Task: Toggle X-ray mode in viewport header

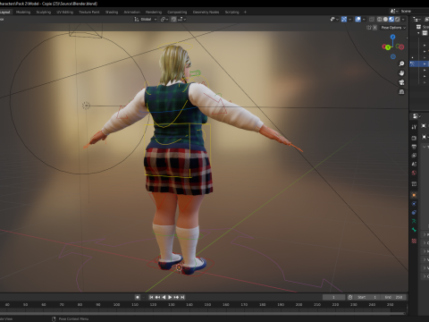Action: [372, 20]
